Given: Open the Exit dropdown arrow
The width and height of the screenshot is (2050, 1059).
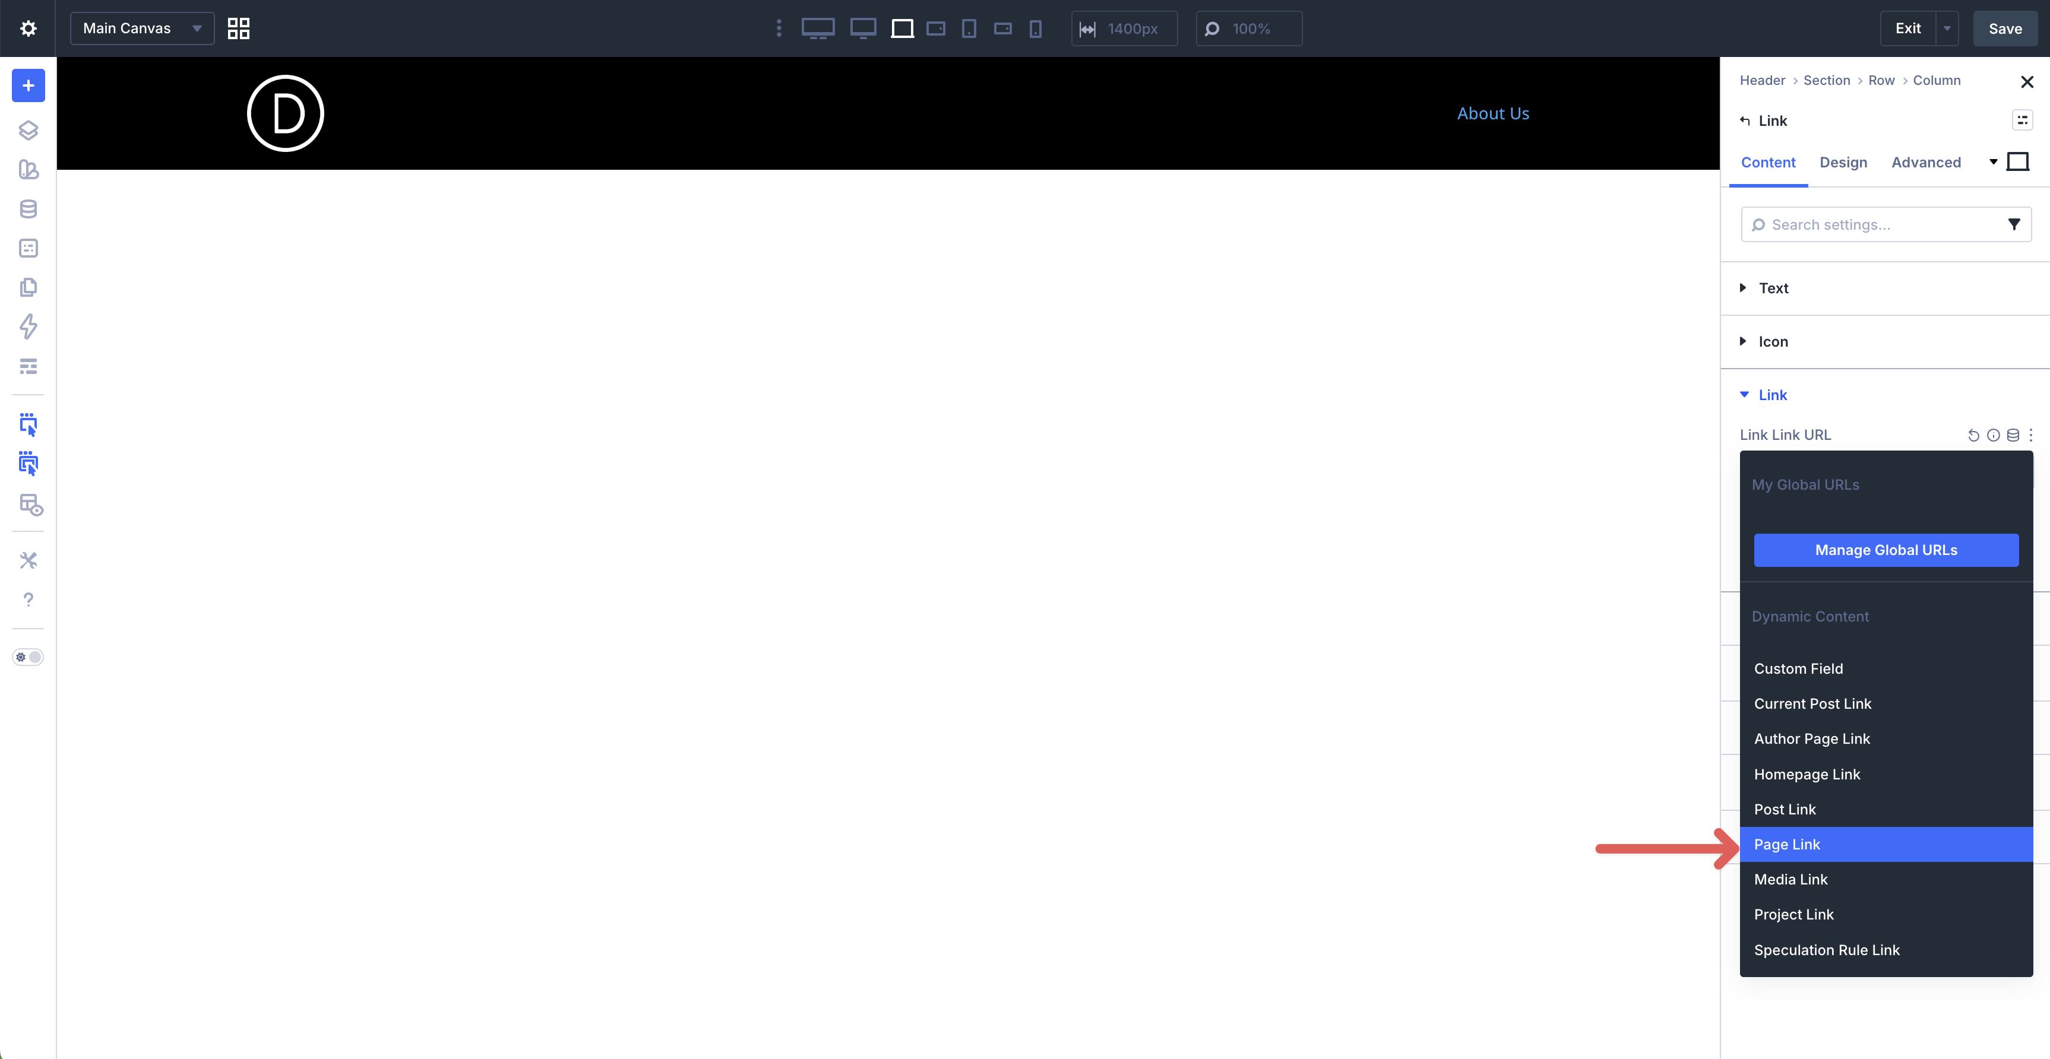Looking at the screenshot, I should pyautogui.click(x=1947, y=28).
